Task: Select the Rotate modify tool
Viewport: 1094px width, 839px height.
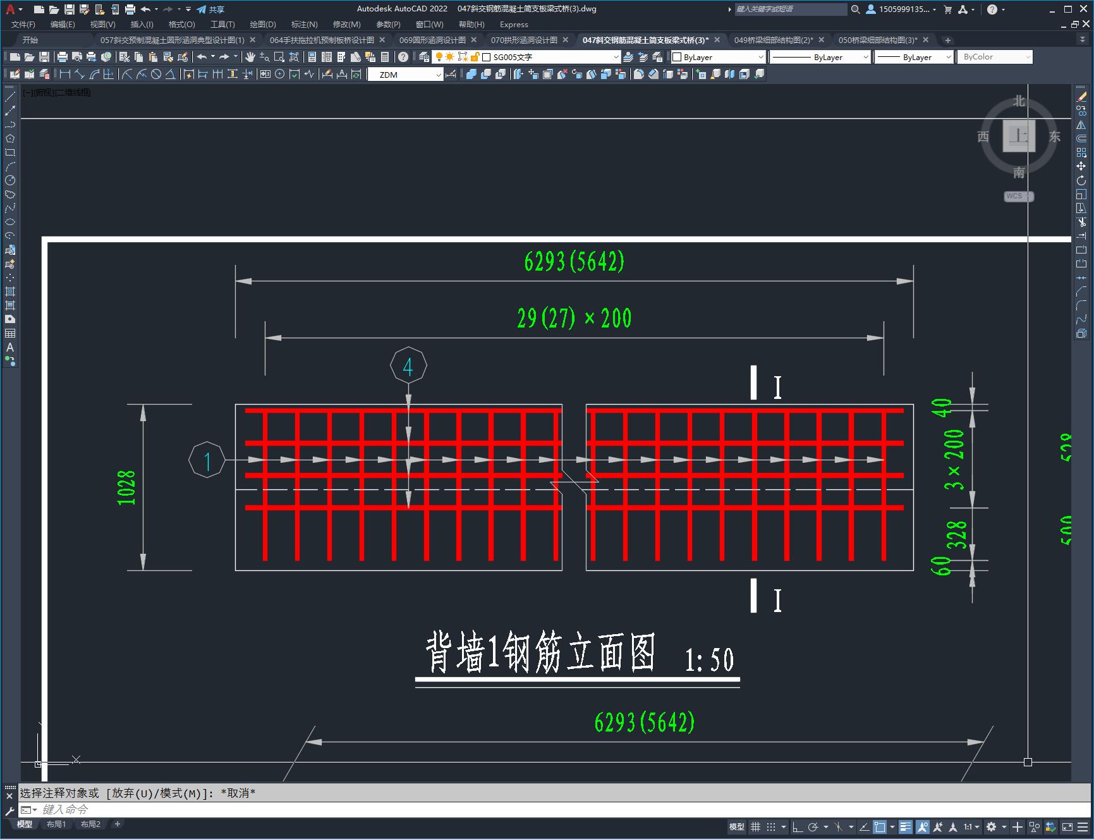Action: coord(1081,180)
